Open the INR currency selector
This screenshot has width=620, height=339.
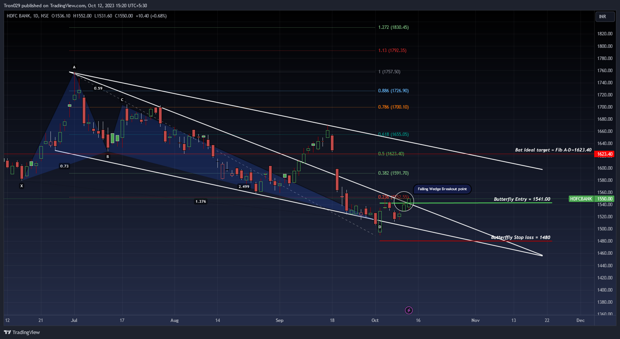(604, 17)
